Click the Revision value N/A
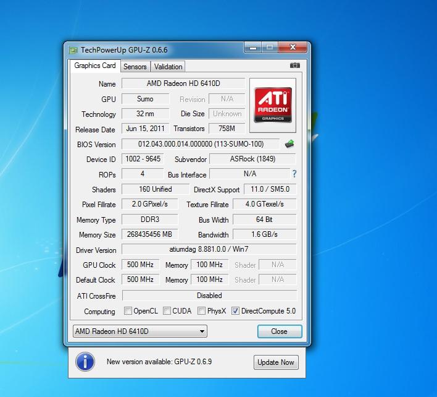The width and height of the screenshot is (437, 397). (227, 99)
